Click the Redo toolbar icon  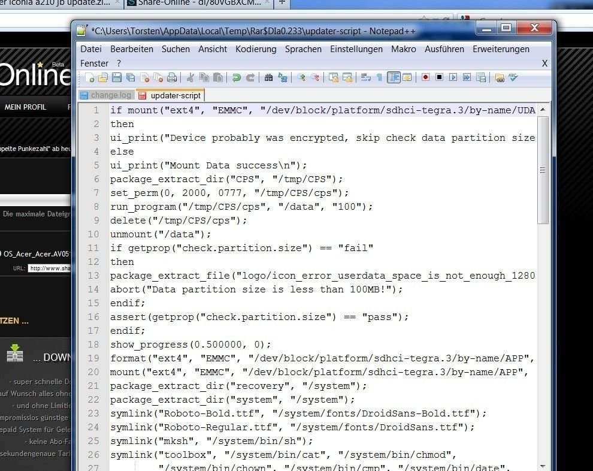[x=250, y=77]
